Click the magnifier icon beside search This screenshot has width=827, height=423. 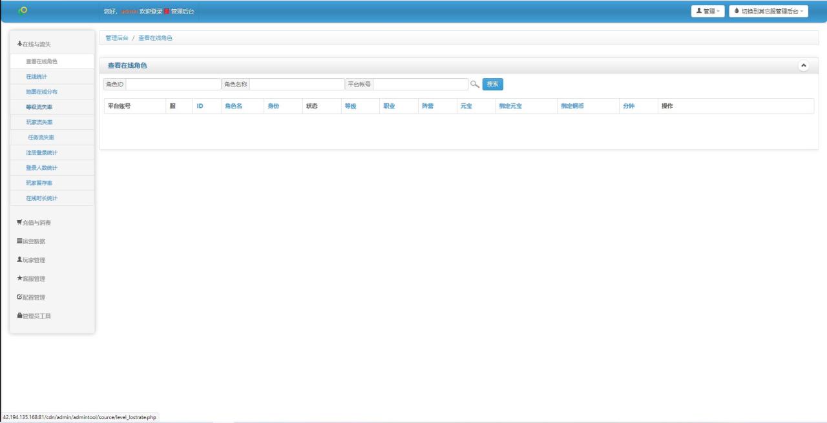point(474,84)
